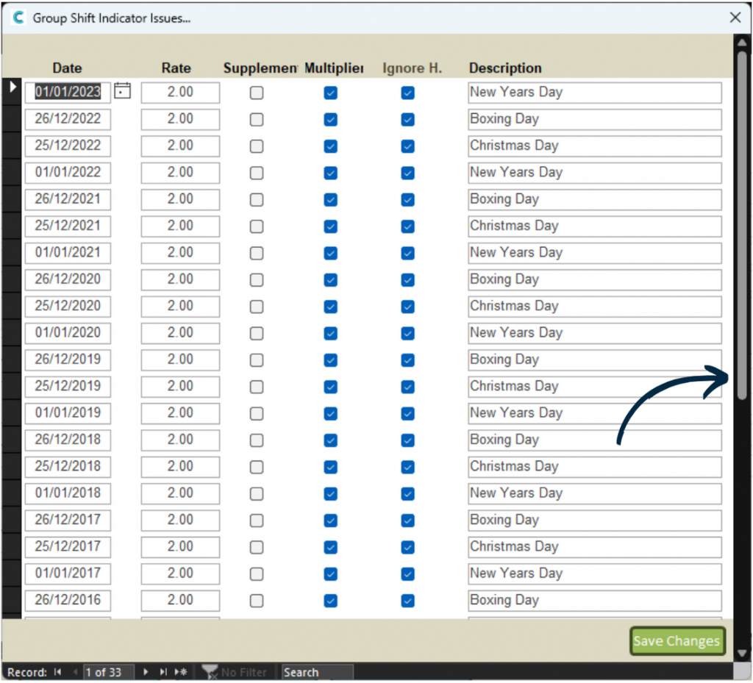Toggle Ignore H. checkbox for 25/12/2019

[x=407, y=387]
